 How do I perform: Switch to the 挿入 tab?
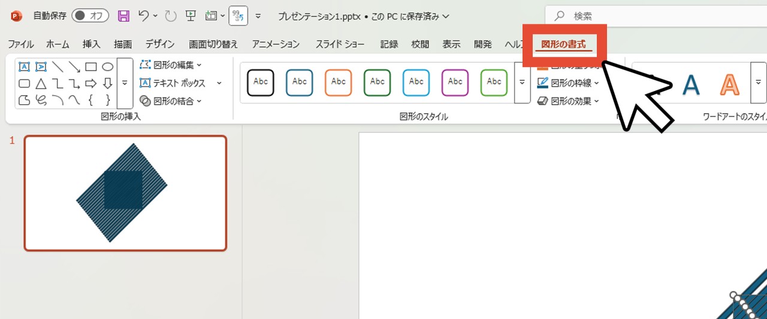tap(91, 44)
